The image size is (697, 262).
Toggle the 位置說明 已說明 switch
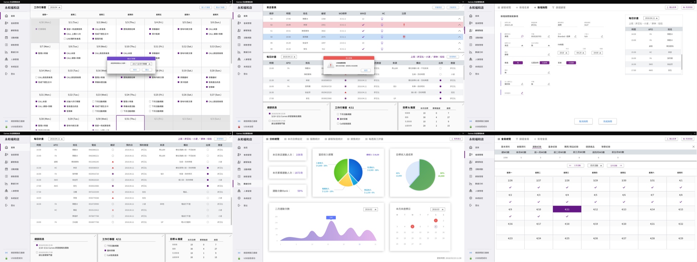click(x=544, y=63)
